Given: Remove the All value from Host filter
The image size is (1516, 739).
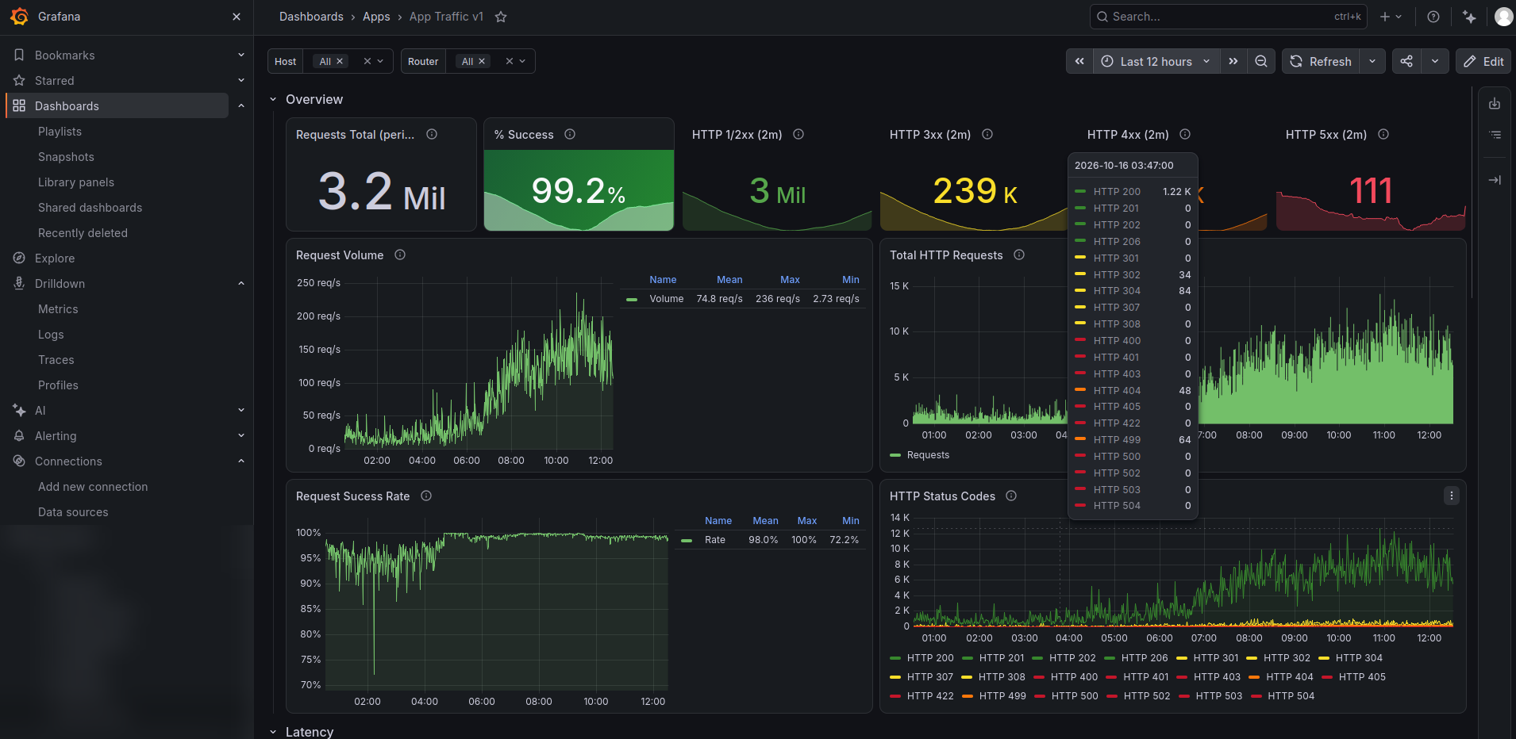Looking at the screenshot, I should click(x=340, y=61).
